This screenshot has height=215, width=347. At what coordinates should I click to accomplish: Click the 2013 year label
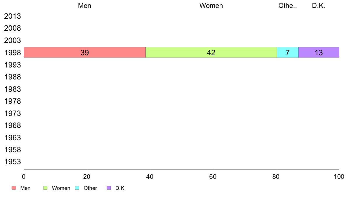coord(13,16)
